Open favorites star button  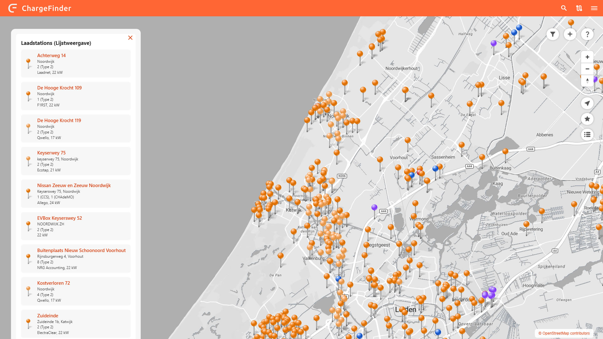(x=587, y=119)
